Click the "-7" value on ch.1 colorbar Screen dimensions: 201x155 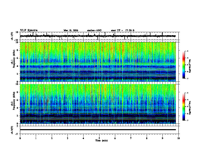coord(187,79)
